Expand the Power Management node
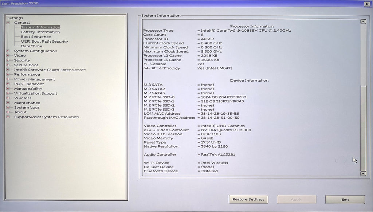Image resolution: width=373 pixels, height=212 pixels. (x=8, y=79)
